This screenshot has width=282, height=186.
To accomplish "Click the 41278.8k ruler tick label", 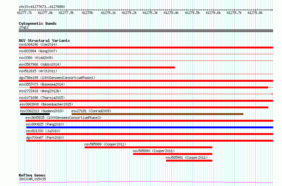I will point(255,13).
